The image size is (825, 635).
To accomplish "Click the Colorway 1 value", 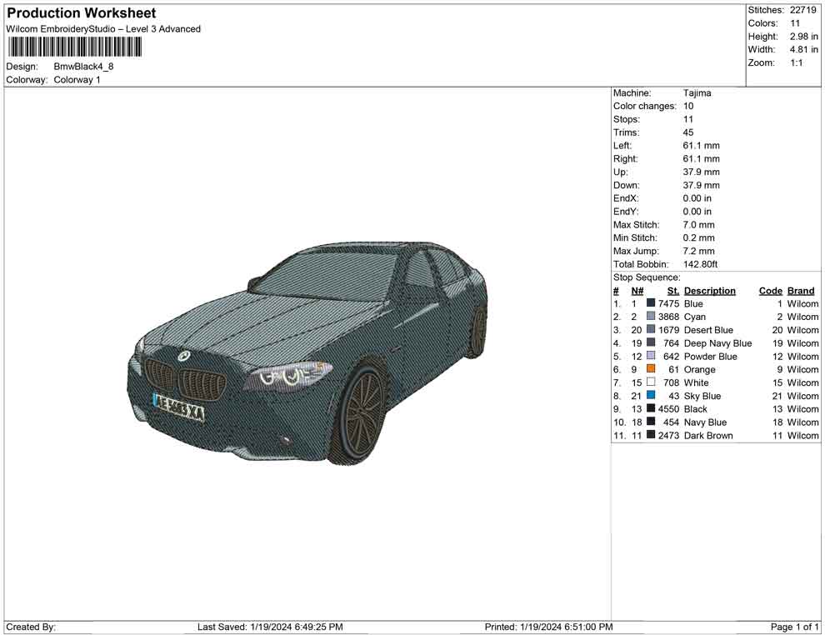I will point(77,80).
